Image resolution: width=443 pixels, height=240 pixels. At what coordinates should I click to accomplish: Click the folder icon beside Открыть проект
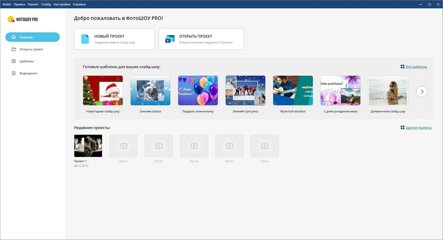coord(14,49)
